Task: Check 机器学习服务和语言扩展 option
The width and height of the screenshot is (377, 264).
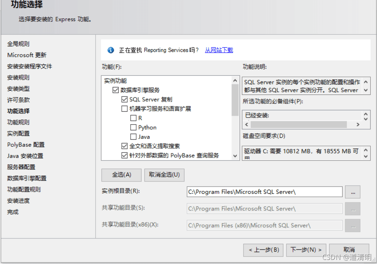Action: (x=124, y=109)
